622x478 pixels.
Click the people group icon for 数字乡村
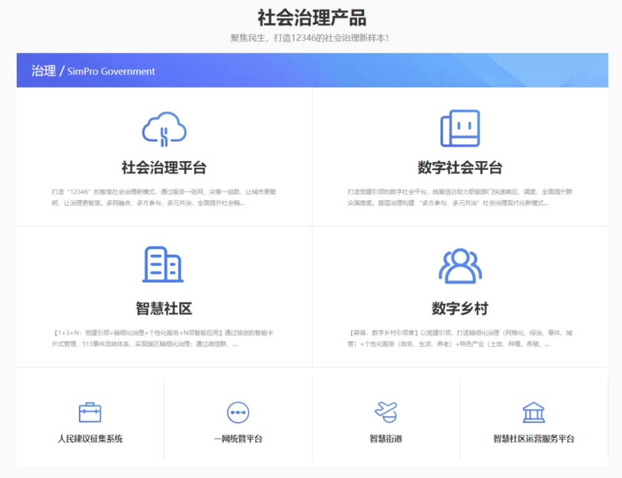(460, 265)
